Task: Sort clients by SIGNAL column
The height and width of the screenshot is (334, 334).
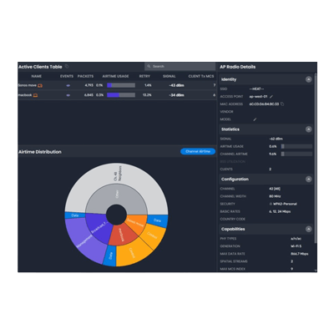Action: [x=170, y=76]
